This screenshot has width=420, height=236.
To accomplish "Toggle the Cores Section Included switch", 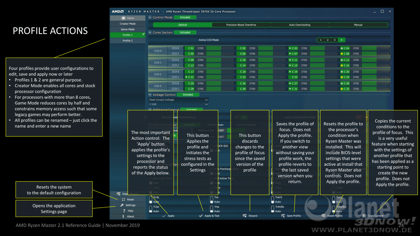I will (185, 33).
